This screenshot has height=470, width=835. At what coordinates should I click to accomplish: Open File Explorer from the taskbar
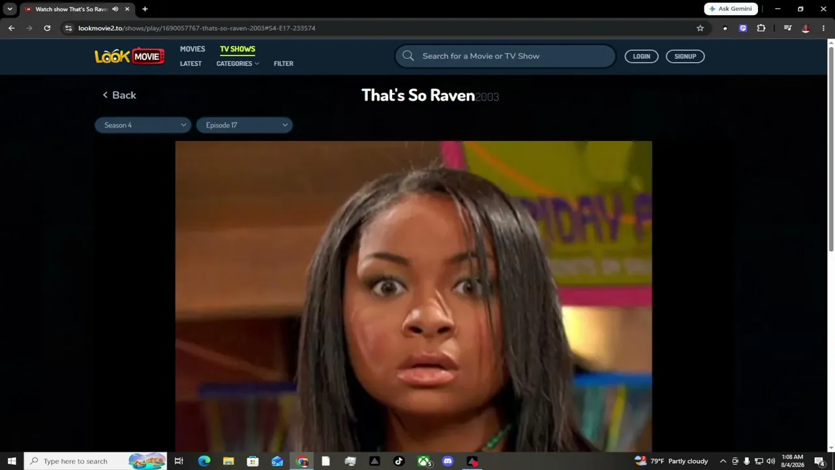228,461
